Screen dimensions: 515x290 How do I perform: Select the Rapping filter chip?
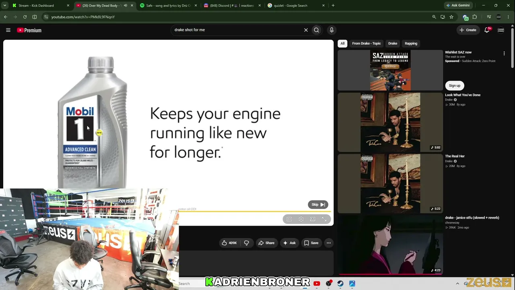coord(411,43)
